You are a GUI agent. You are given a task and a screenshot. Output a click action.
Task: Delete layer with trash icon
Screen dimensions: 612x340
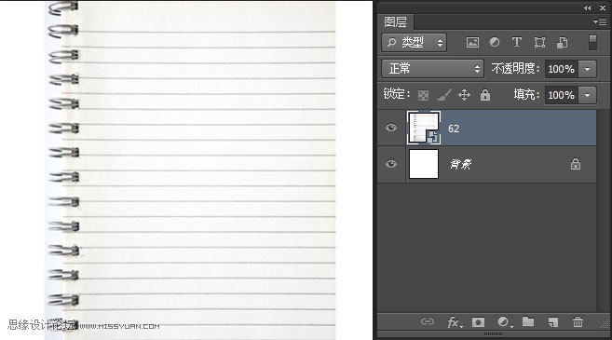pyautogui.click(x=578, y=322)
